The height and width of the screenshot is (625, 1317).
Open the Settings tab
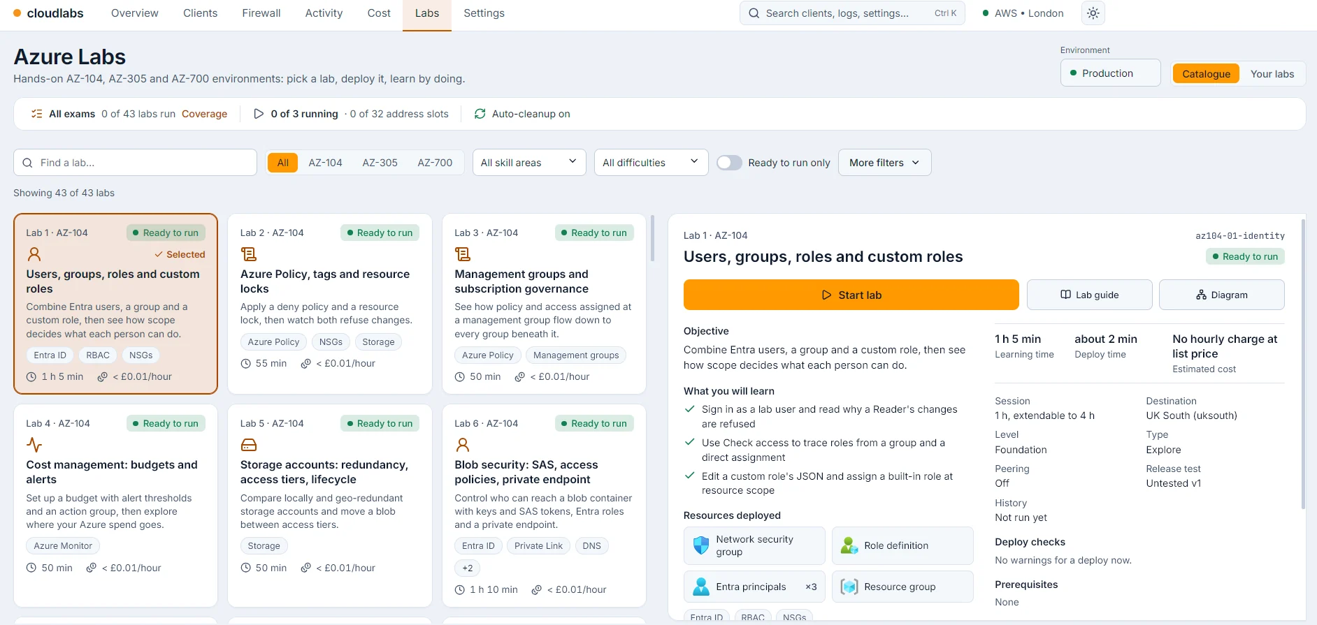click(484, 13)
